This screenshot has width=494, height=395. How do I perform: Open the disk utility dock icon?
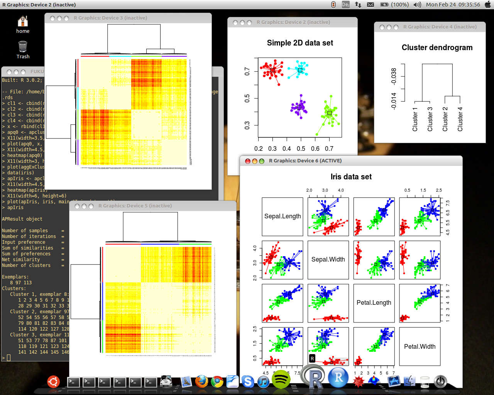point(166,381)
